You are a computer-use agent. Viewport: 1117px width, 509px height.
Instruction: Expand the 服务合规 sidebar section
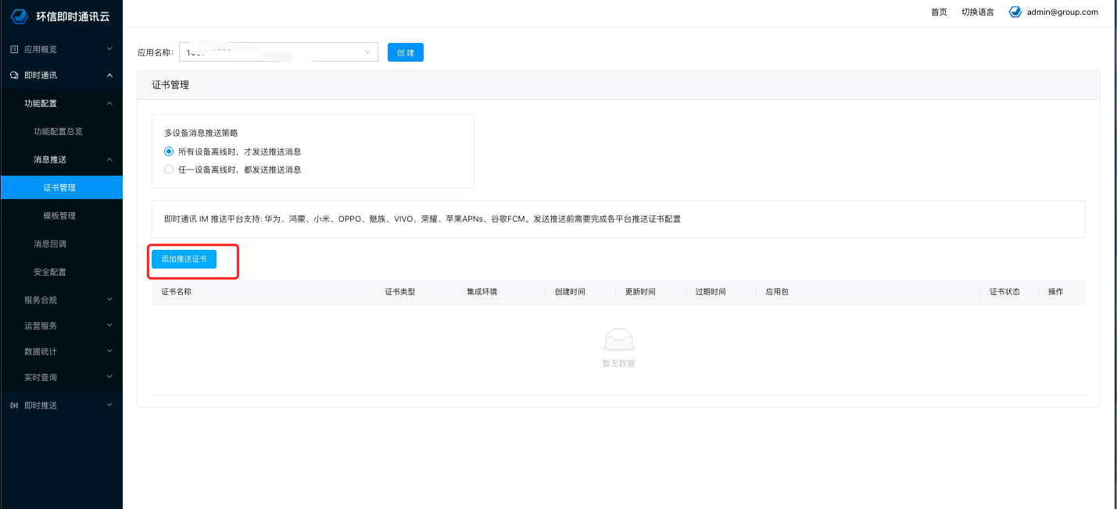[61, 300]
